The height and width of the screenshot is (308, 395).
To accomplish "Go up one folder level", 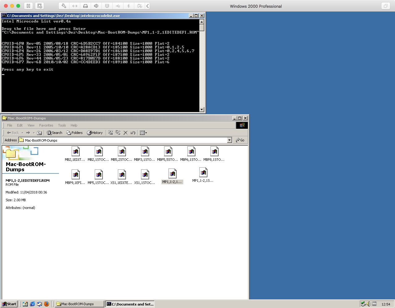I will pyautogui.click(x=39, y=133).
